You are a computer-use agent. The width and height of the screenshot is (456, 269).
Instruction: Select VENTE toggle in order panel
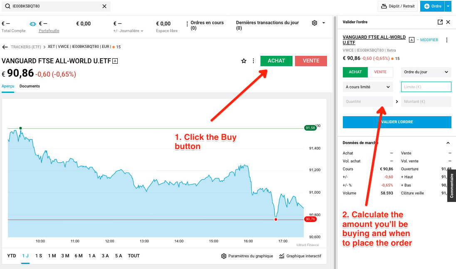(380, 72)
